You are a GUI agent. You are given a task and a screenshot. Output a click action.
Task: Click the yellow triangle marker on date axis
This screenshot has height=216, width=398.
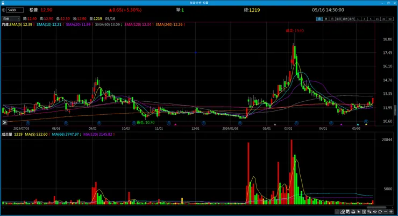pos(366,124)
